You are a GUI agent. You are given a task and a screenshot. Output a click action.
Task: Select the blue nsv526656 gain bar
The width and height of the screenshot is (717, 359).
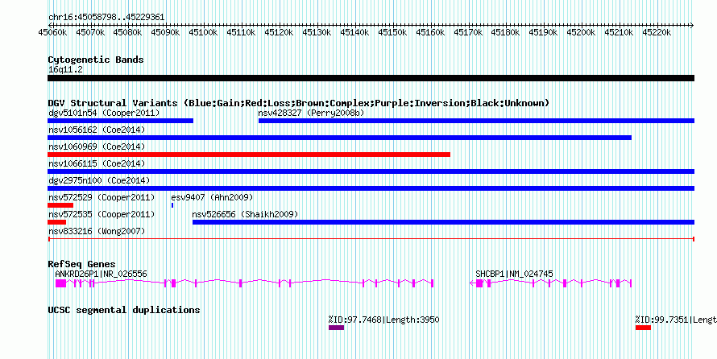pos(444,222)
